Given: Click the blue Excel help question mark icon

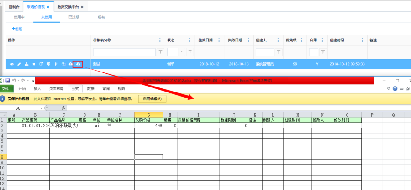Looking at the screenshot, I should click(x=395, y=89).
